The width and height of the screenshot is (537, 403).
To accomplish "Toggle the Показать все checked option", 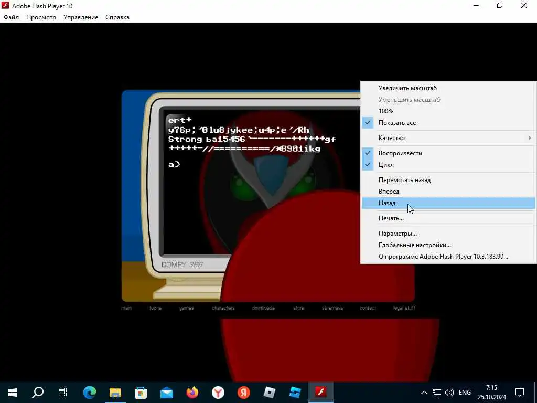I will point(449,123).
